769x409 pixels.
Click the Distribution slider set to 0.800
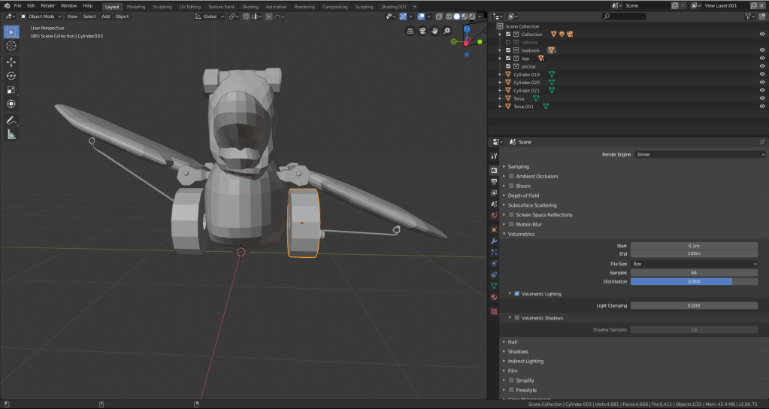(693, 281)
